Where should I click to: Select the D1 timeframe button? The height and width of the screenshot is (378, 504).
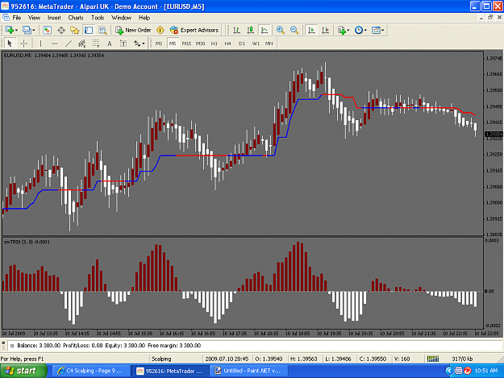[x=242, y=44]
